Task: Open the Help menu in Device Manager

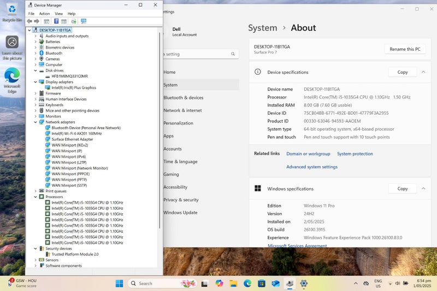Action: pyautogui.click(x=72, y=14)
